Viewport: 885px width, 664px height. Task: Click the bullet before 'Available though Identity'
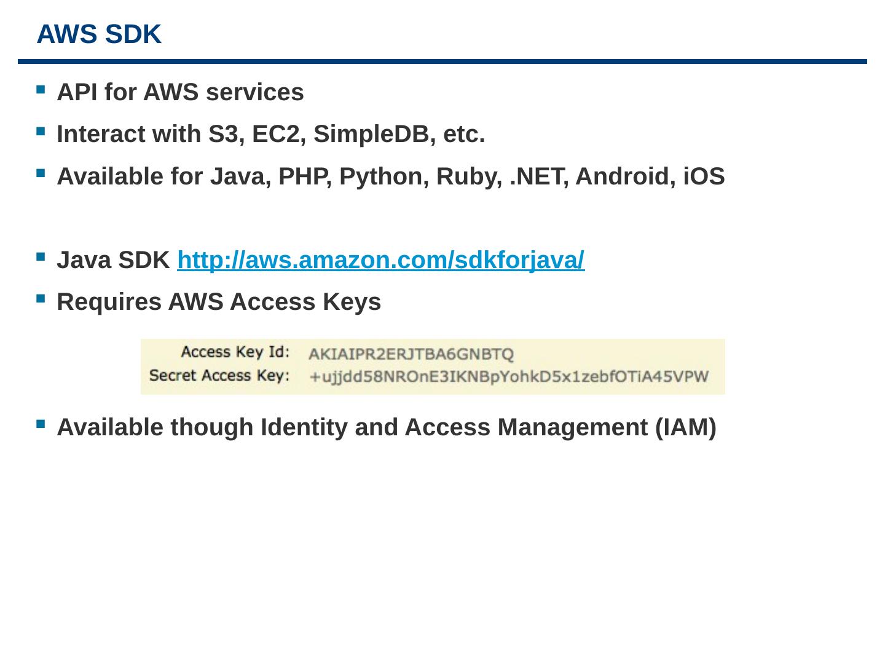pyautogui.click(x=41, y=424)
